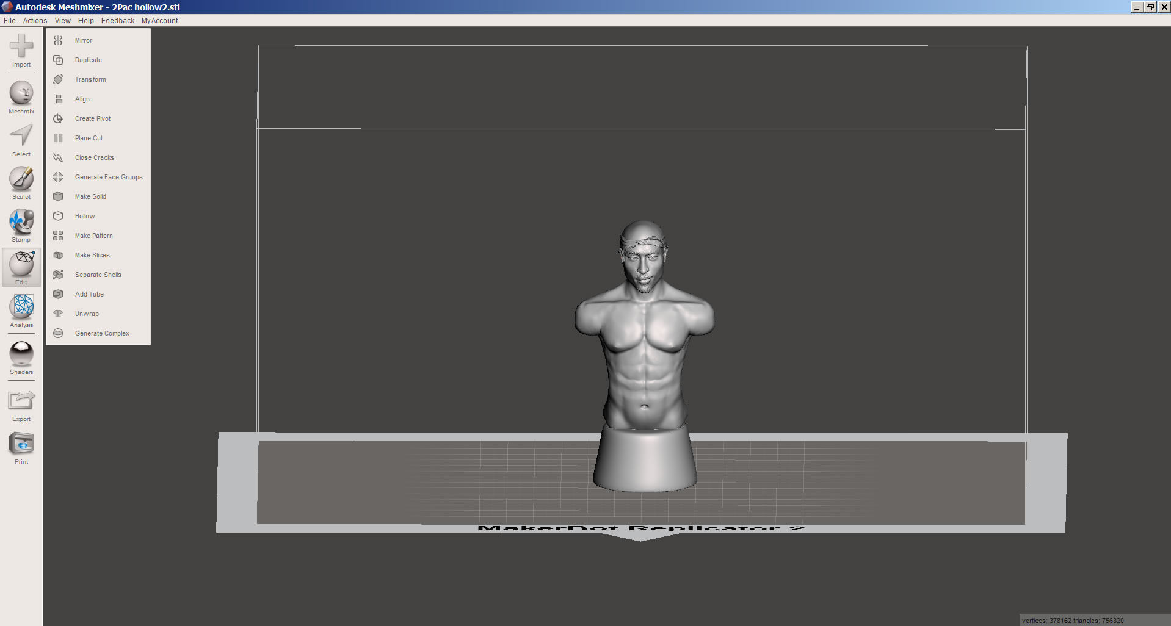Choose the Stamp tool icon

point(21,221)
